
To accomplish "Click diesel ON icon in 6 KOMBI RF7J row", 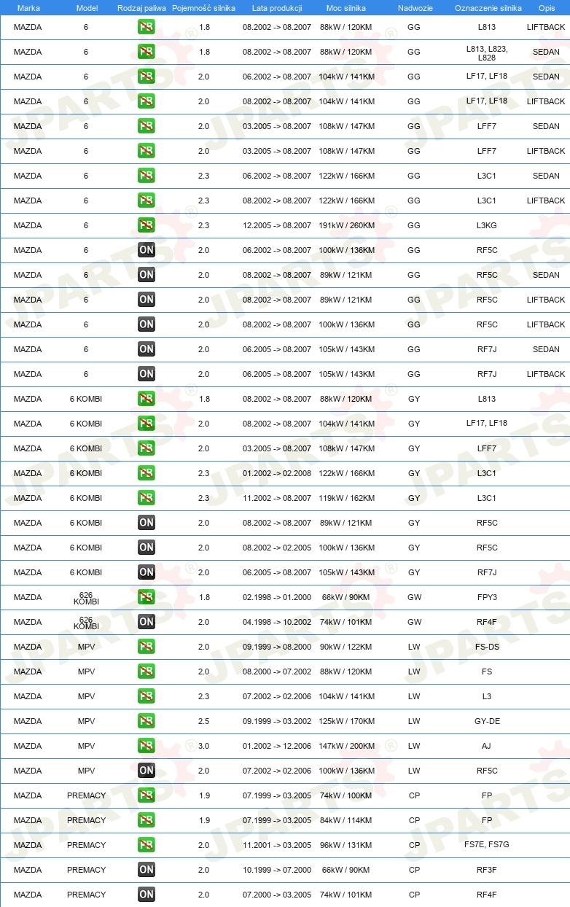I will pyautogui.click(x=147, y=572).
